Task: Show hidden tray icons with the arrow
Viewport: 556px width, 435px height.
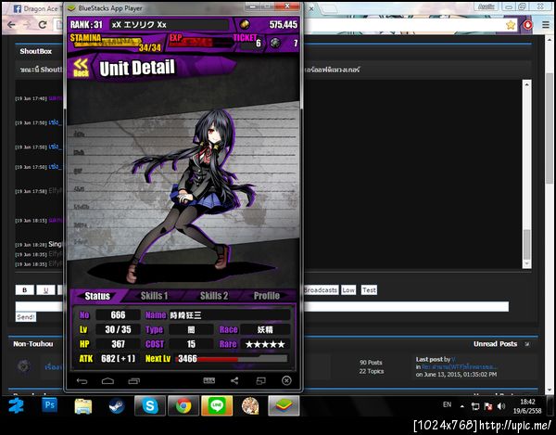Action: point(462,406)
